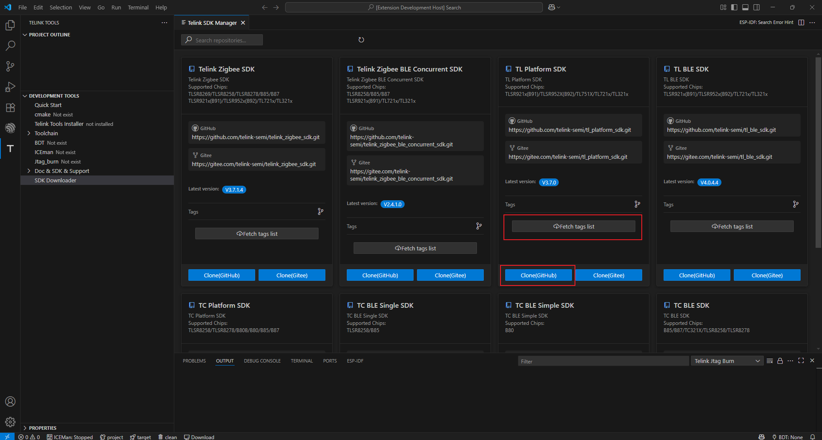Toggle auto-scroll lock in the Output panel

click(x=780, y=361)
